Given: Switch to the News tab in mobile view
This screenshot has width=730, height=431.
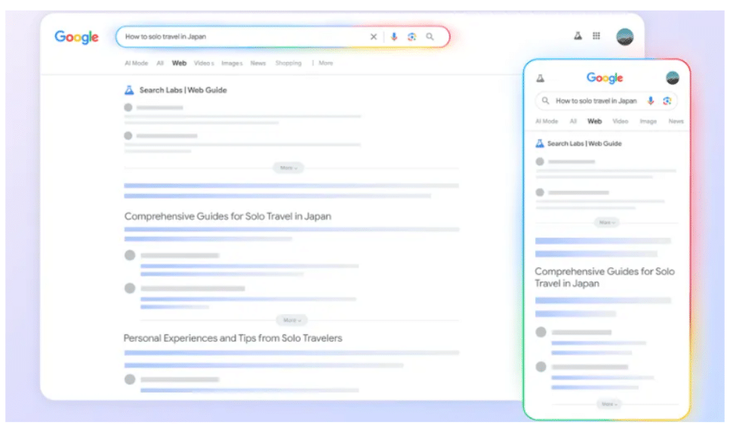Looking at the screenshot, I should click(x=676, y=121).
